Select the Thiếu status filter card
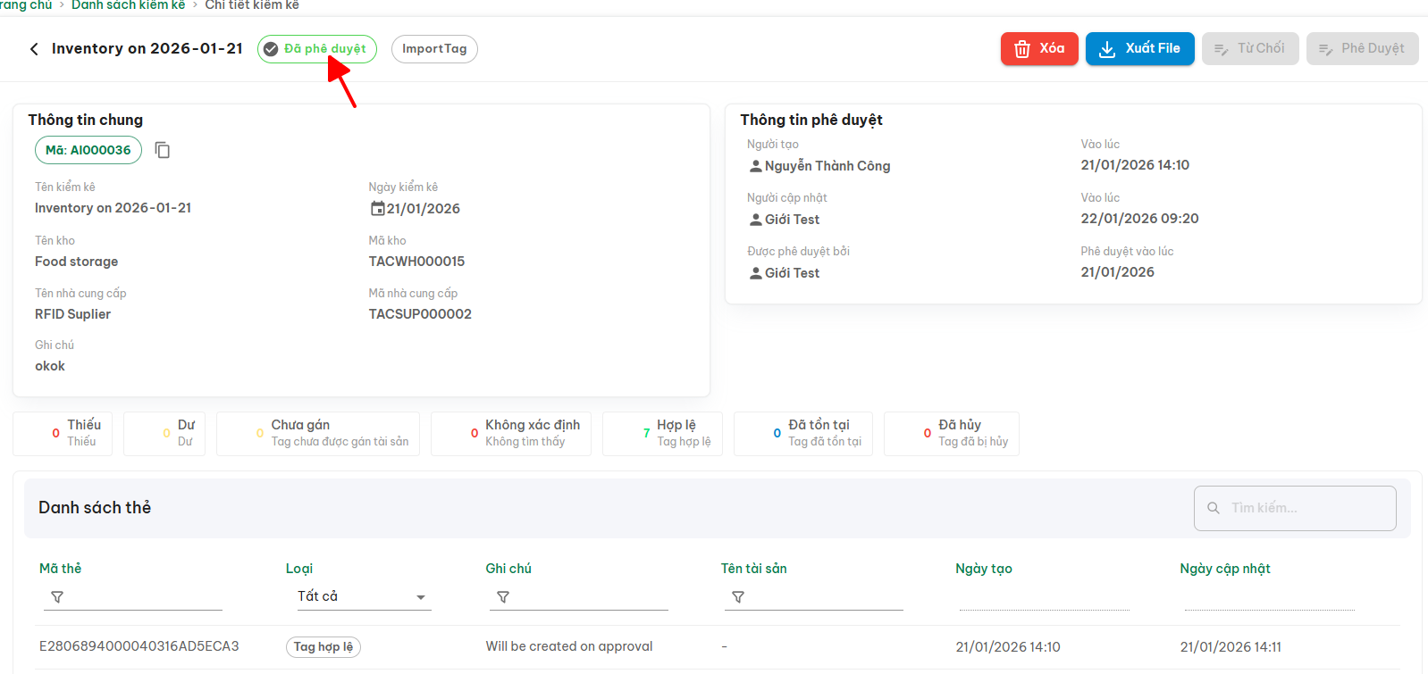The width and height of the screenshot is (1428, 674). [63, 434]
